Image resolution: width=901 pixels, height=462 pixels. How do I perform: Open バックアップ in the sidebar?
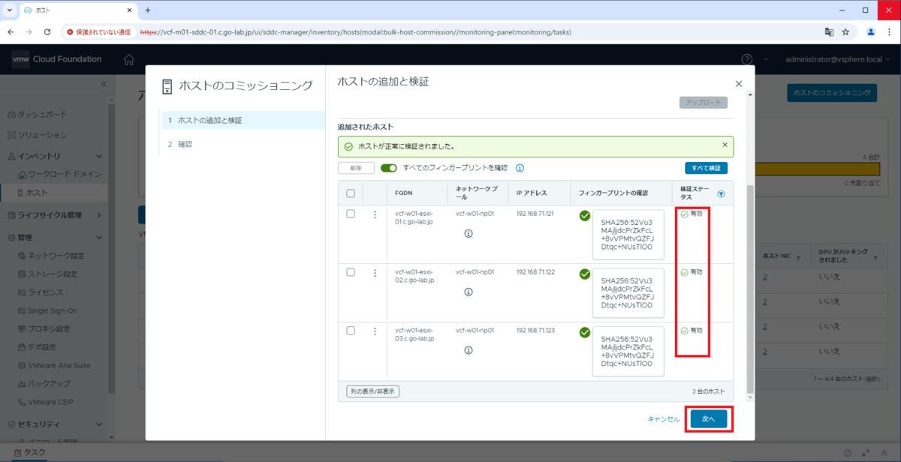(44, 383)
